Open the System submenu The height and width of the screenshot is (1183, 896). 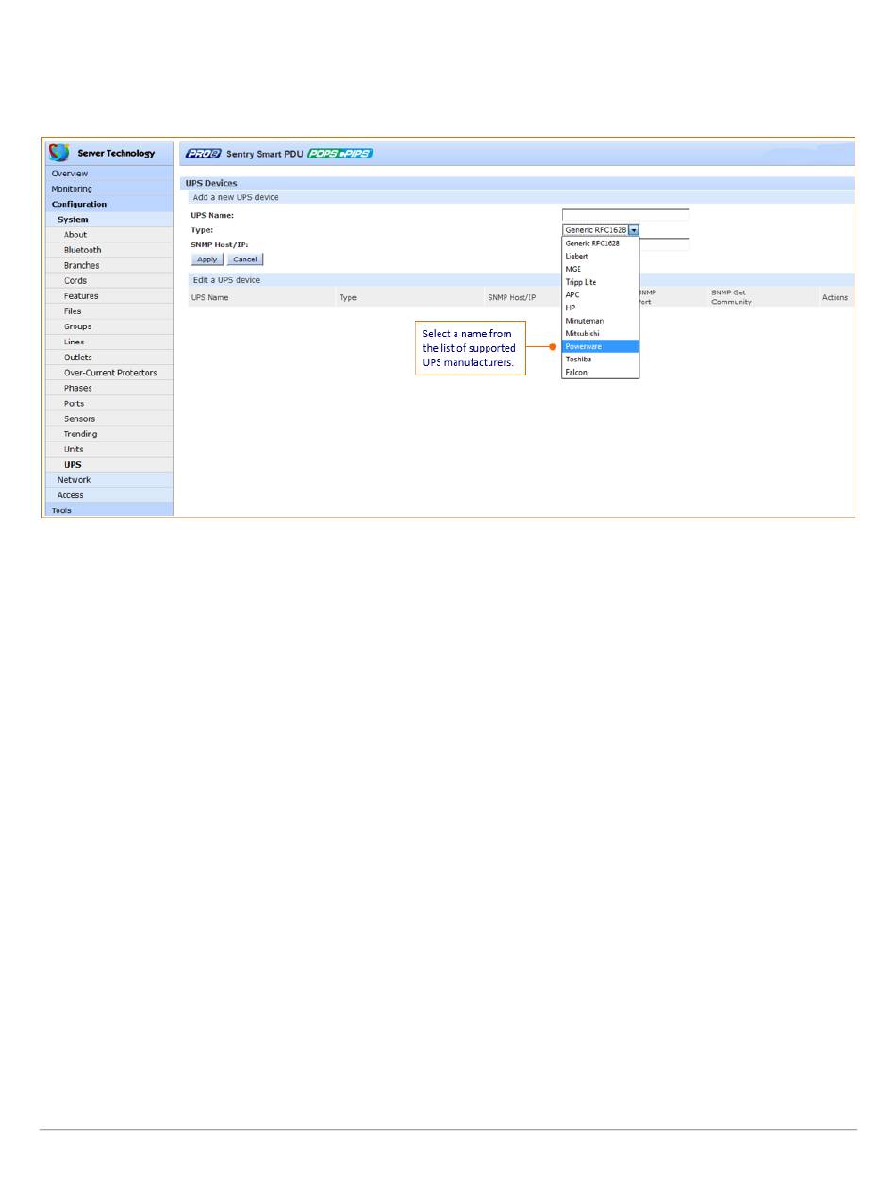pyautogui.click(x=108, y=219)
